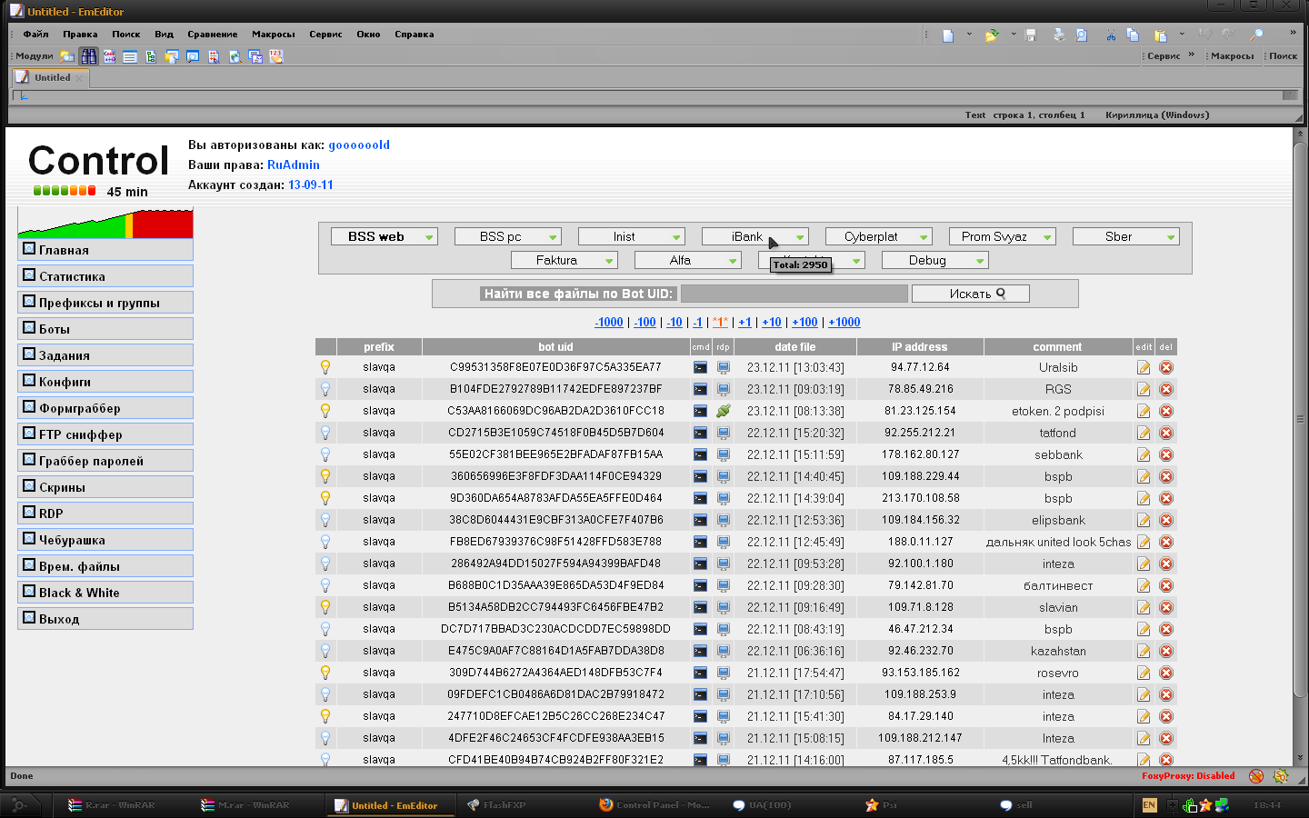Viewport: 1309px width, 818px height.
Task: Click the binoculars plugin icon
Action: coord(88,56)
